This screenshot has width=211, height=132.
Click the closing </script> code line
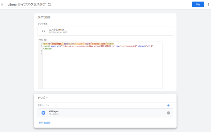pos(48,49)
